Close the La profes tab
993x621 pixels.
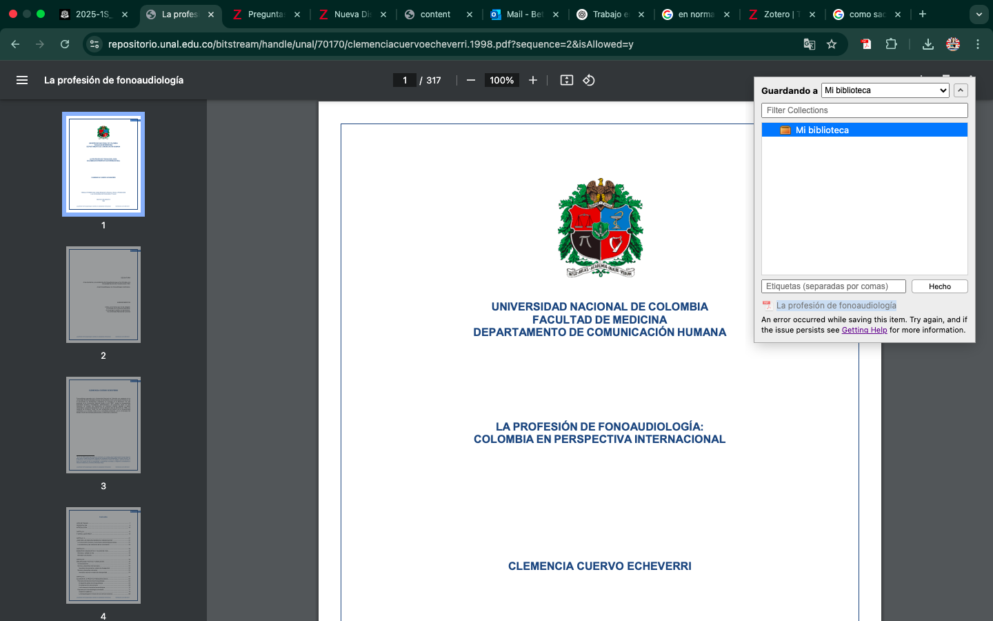[x=211, y=14]
